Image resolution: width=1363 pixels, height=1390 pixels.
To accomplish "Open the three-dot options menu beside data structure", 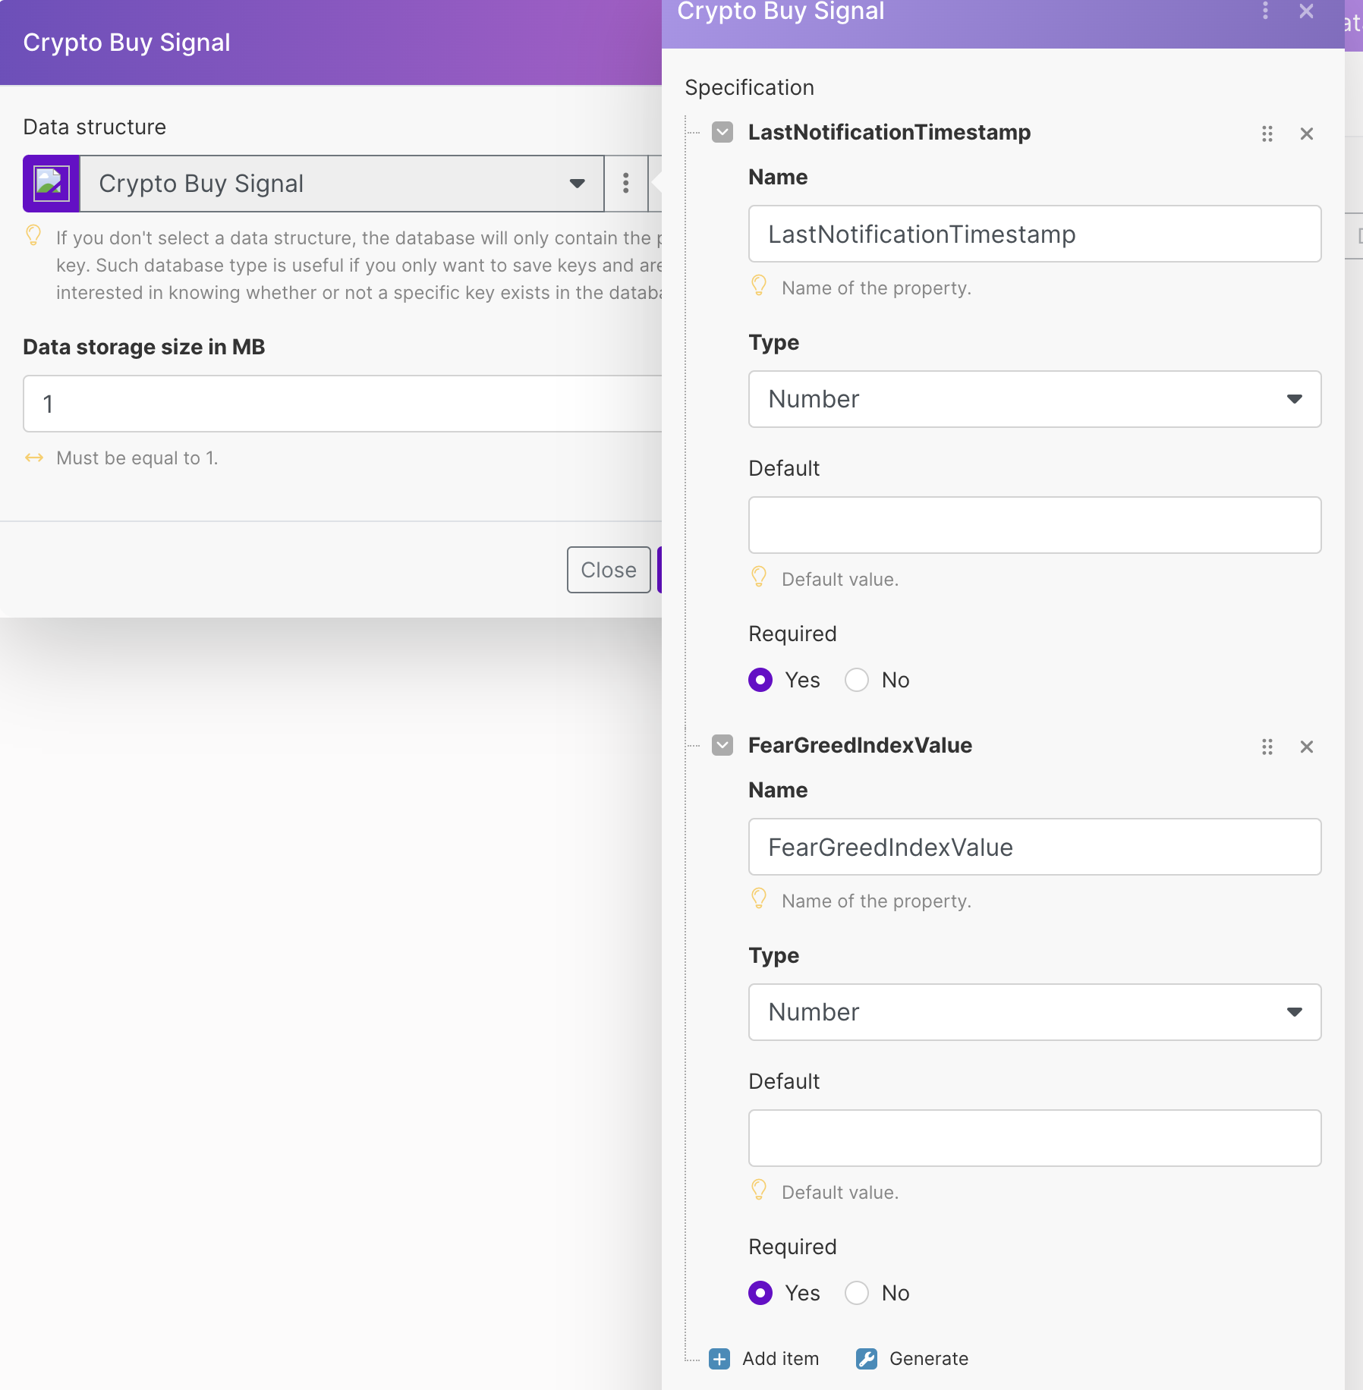I will point(625,184).
